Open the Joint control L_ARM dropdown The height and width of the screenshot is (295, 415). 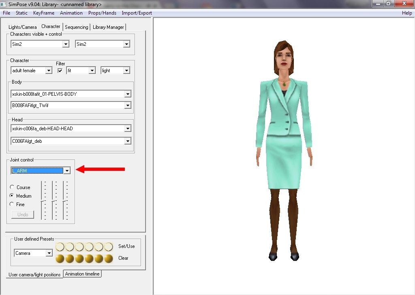click(67, 171)
